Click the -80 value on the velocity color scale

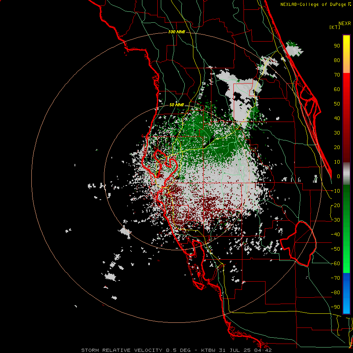(x=335, y=293)
